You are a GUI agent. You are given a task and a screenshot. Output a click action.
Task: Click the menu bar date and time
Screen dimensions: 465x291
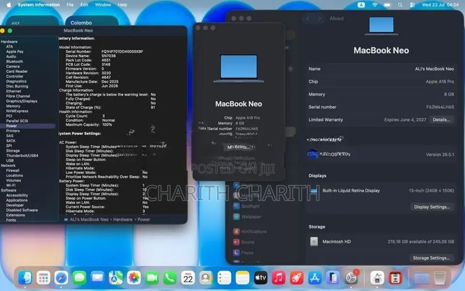[x=440, y=5]
